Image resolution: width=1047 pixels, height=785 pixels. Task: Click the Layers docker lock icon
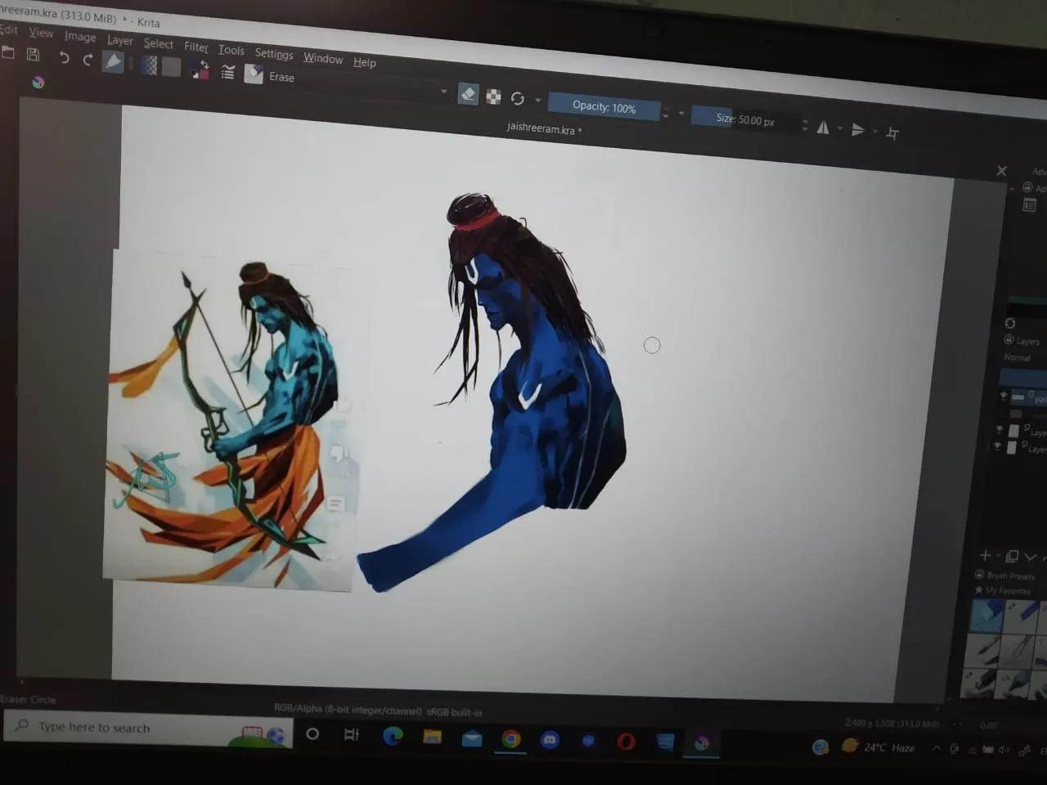coord(1009,340)
